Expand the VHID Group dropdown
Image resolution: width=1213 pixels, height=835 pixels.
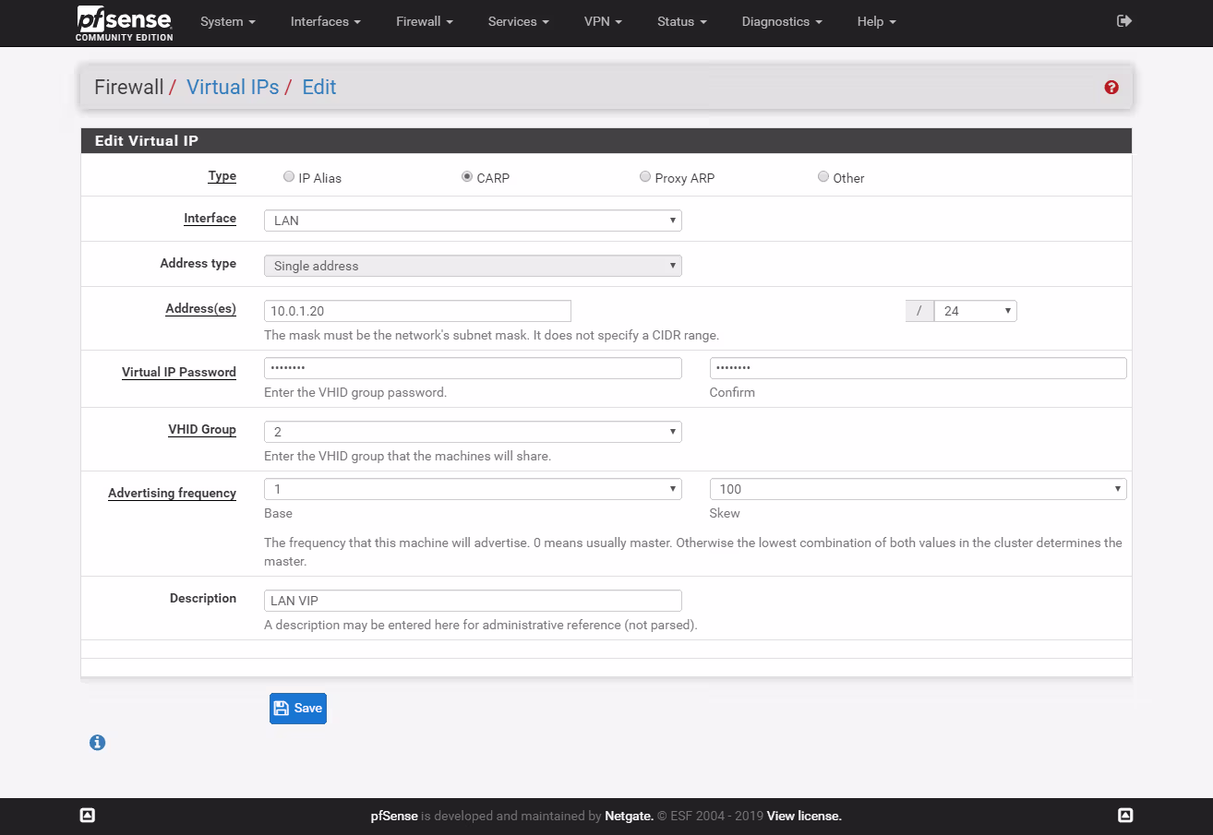473,432
